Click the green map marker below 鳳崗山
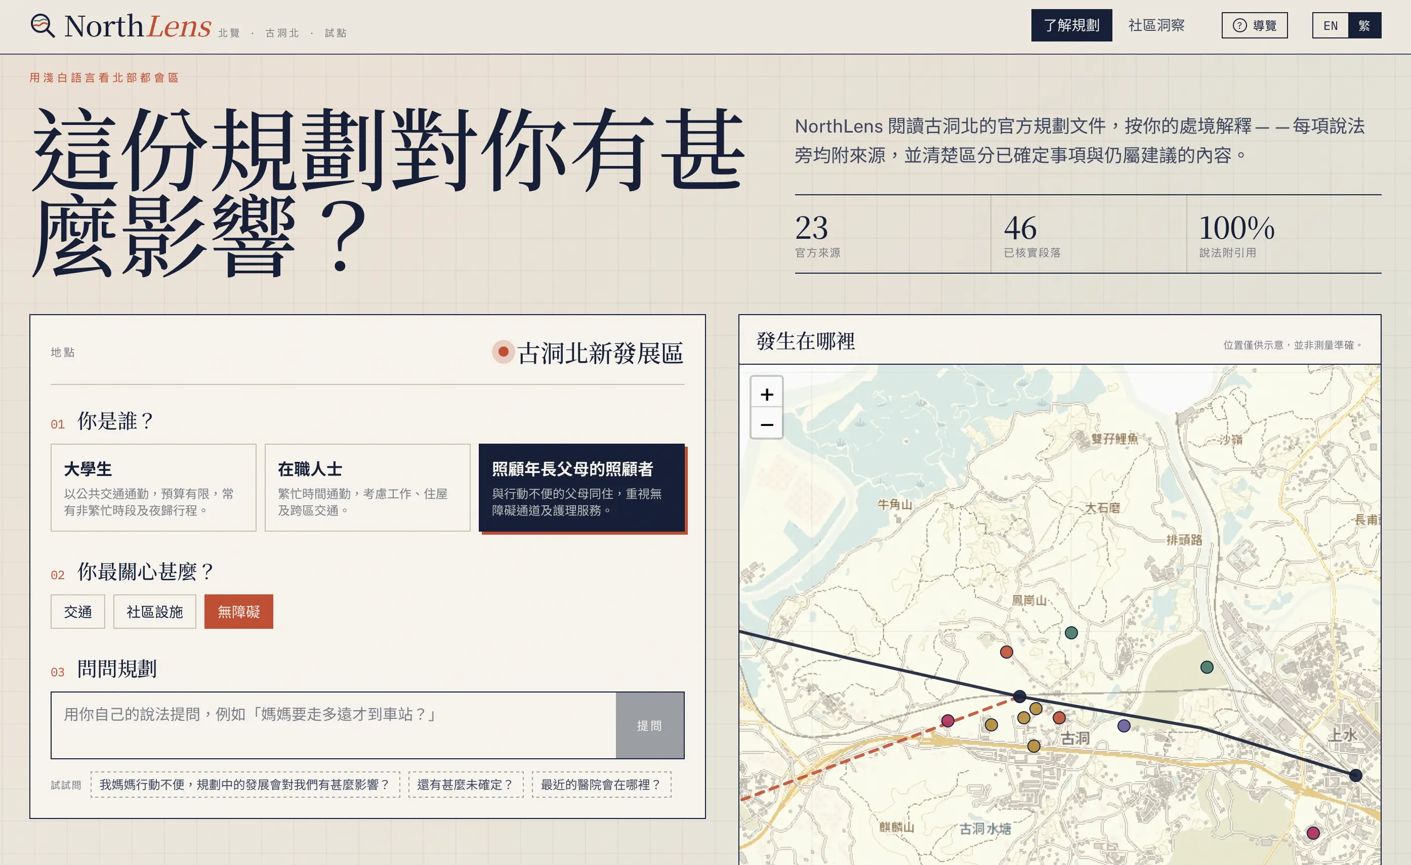 click(x=1071, y=633)
